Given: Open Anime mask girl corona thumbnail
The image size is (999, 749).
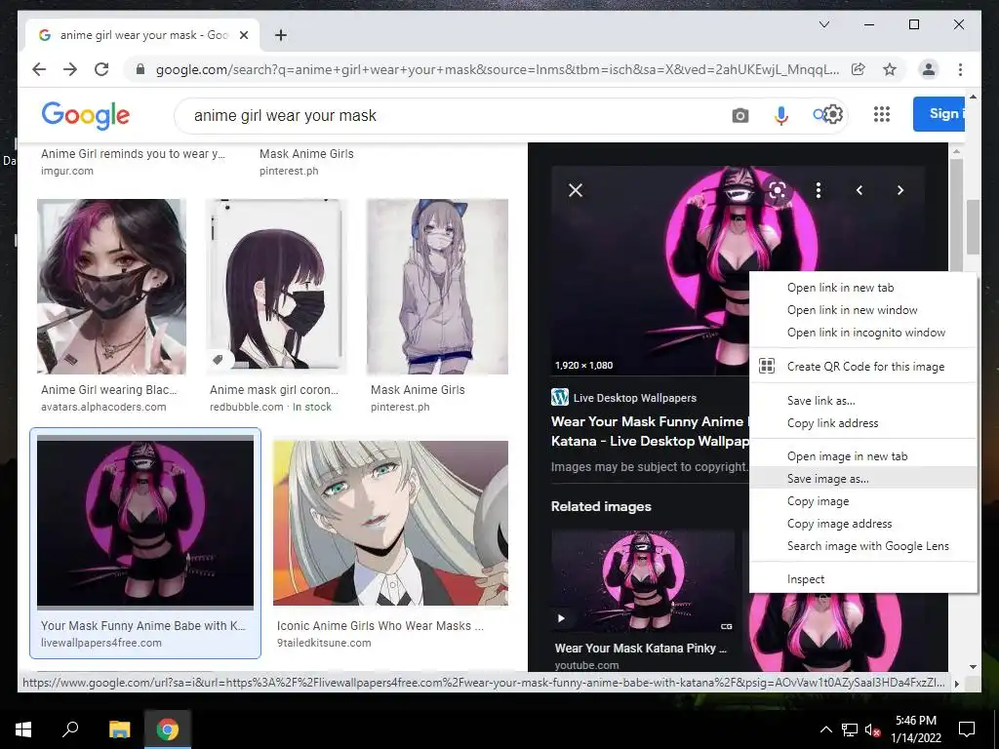Looking at the screenshot, I should click(276, 287).
